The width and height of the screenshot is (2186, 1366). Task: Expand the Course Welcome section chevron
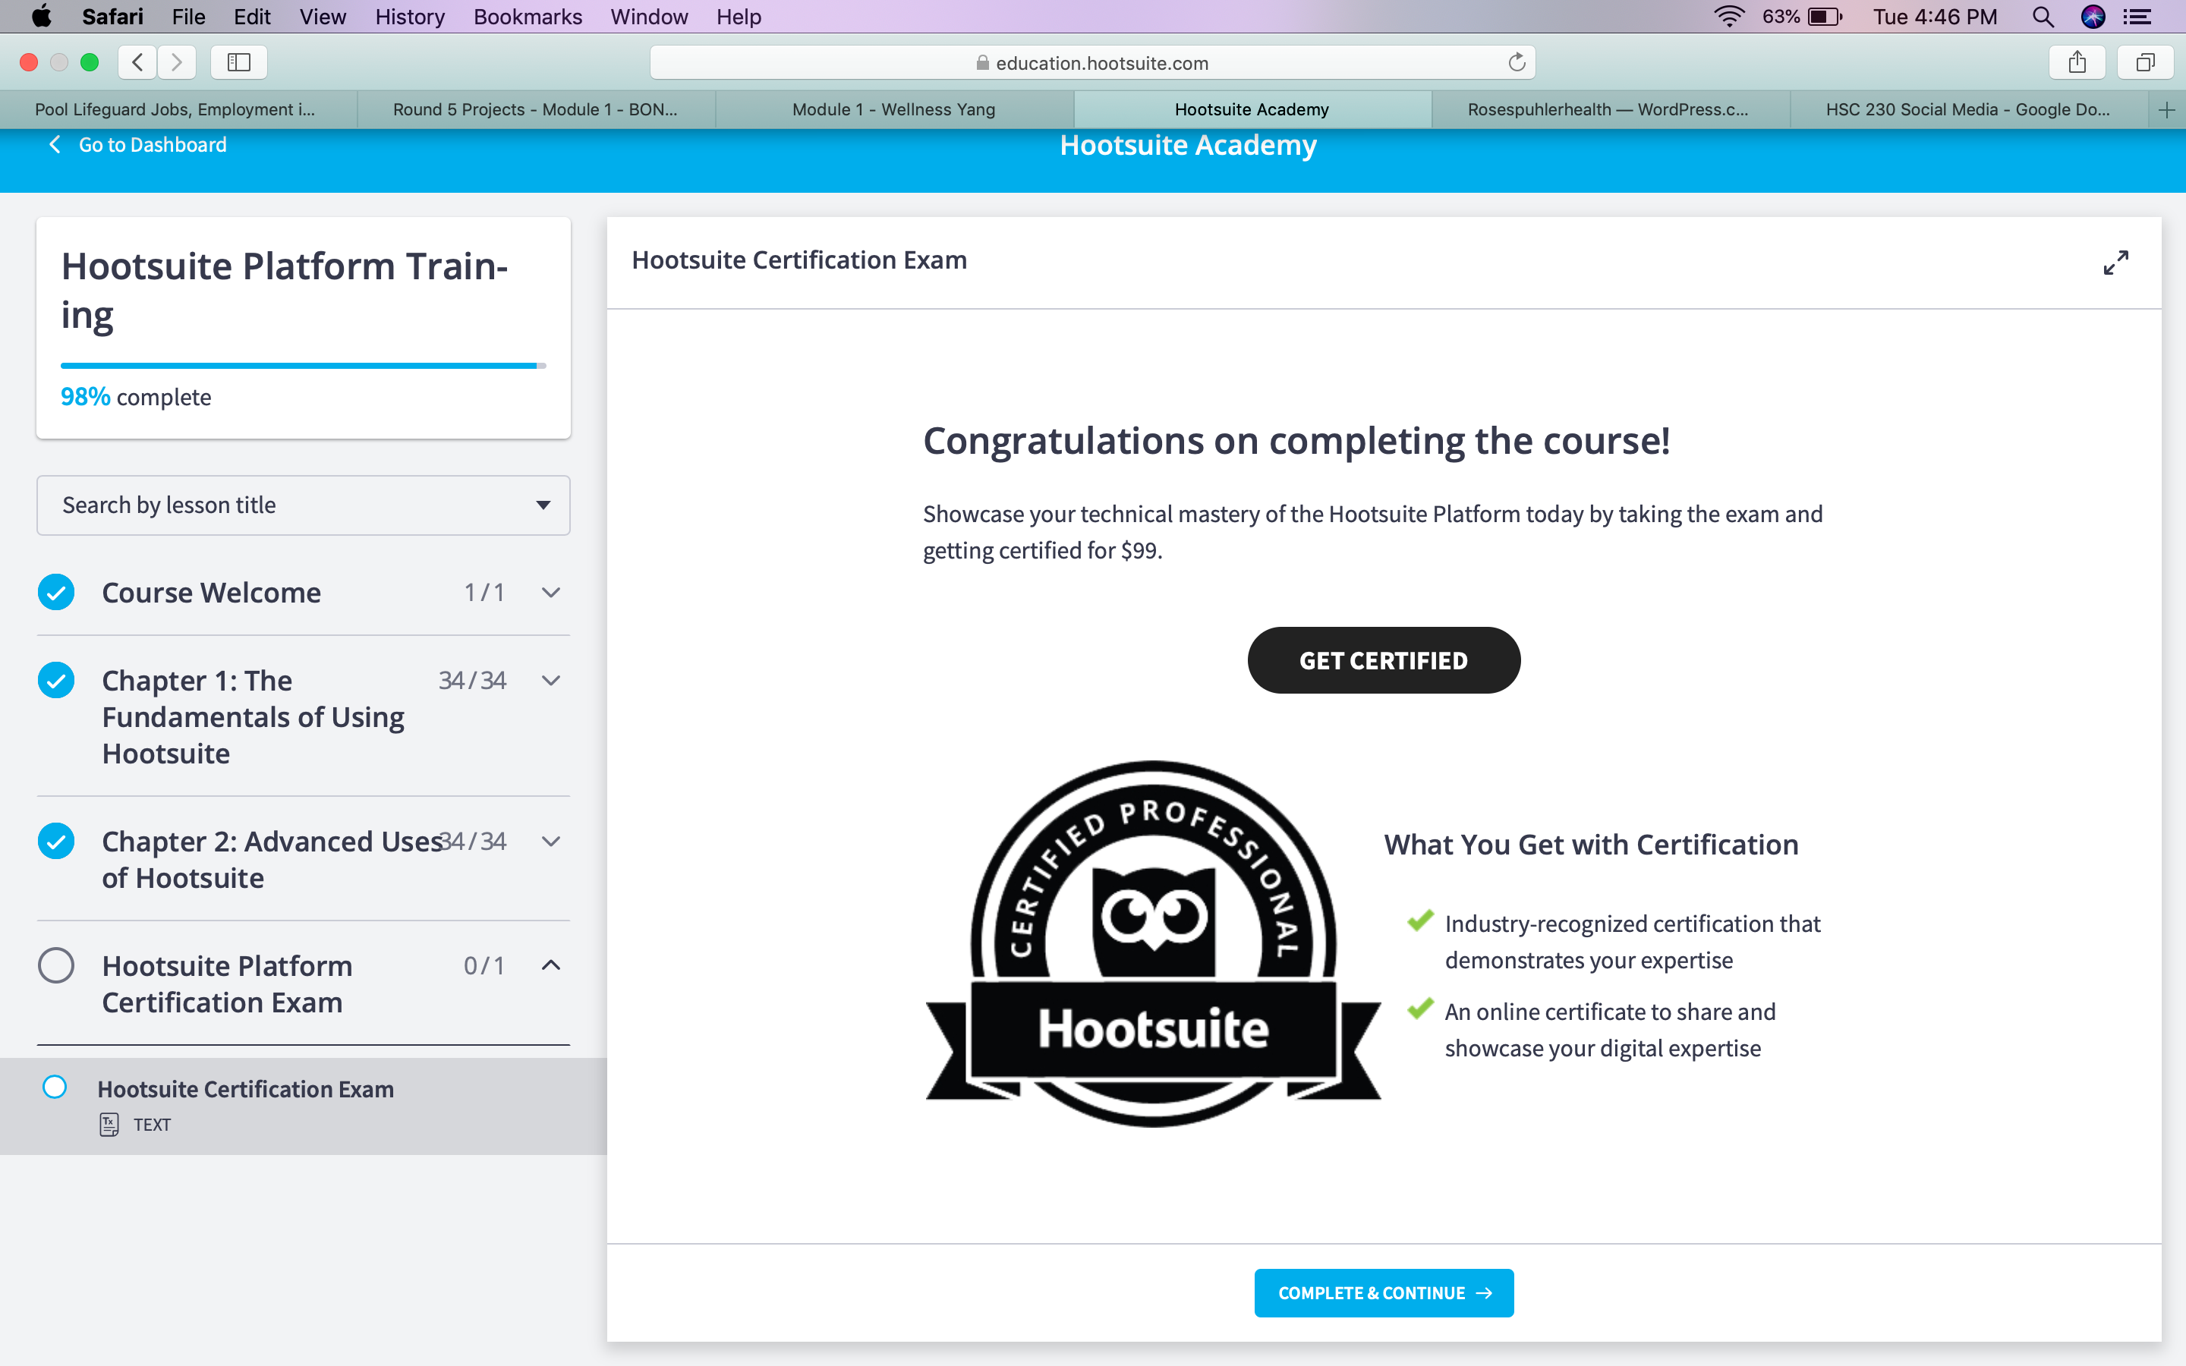pyautogui.click(x=550, y=592)
